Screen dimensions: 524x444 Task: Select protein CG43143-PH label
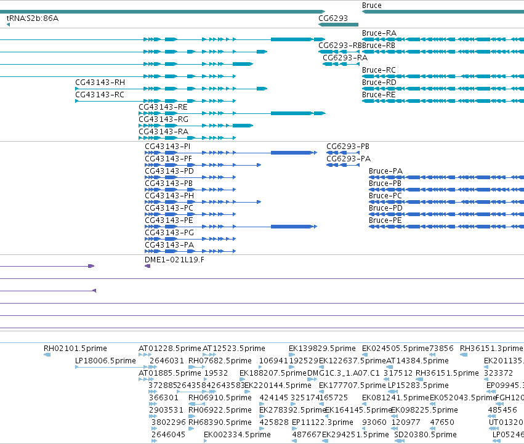169,196
